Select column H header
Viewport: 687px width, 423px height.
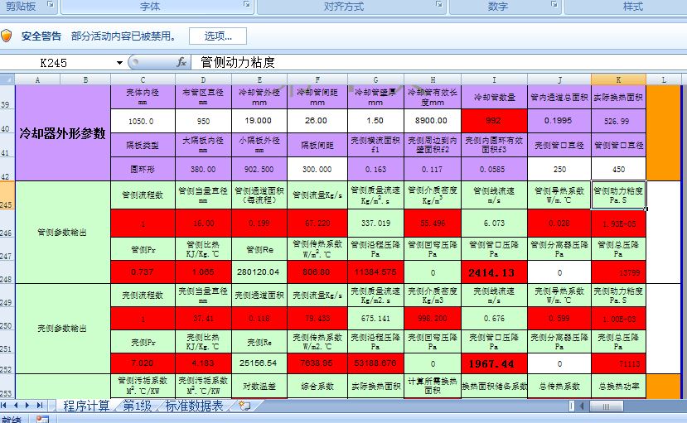click(x=433, y=79)
